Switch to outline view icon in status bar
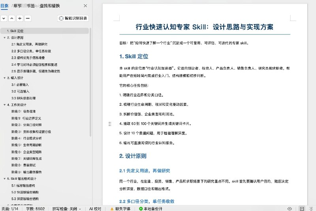 [x=311, y=209]
